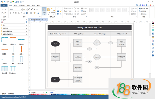Open the help question mark icon

pos(153,55)
